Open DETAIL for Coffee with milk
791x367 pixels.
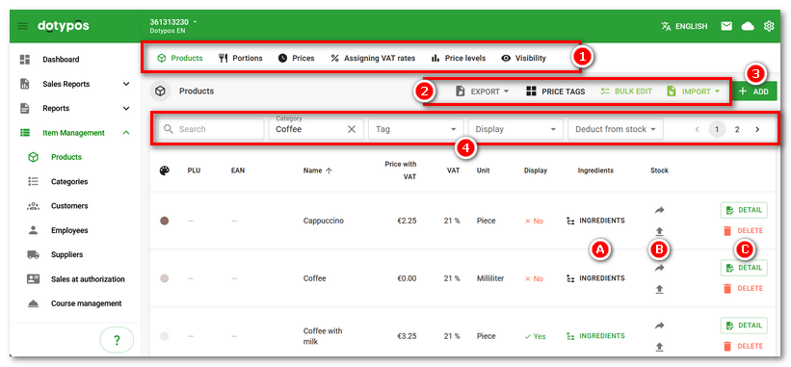[x=744, y=326]
